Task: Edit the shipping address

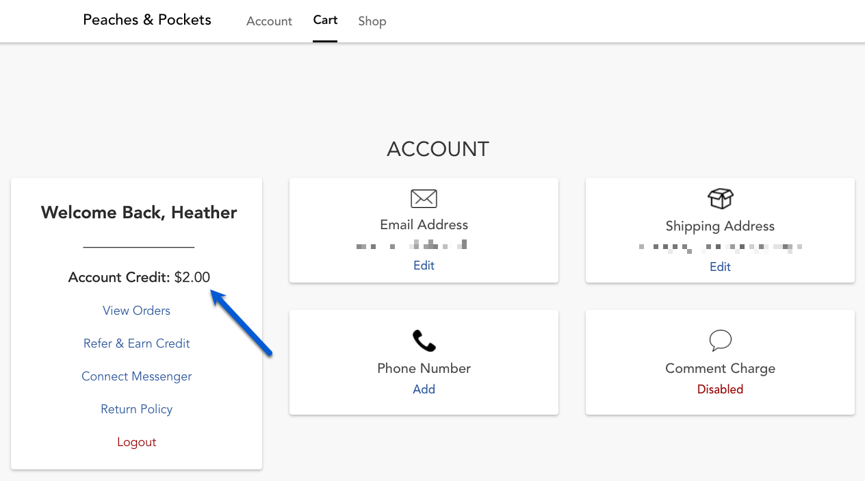Action: click(720, 267)
